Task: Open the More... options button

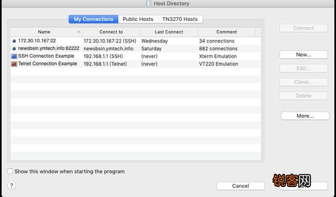Action: 305,116
